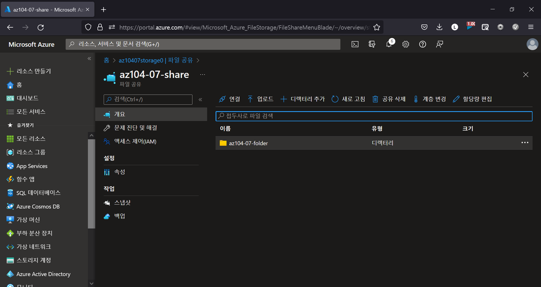Open SQL 데이터베이스 sidebar item
The image size is (541, 287).
[x=34, y=193]
